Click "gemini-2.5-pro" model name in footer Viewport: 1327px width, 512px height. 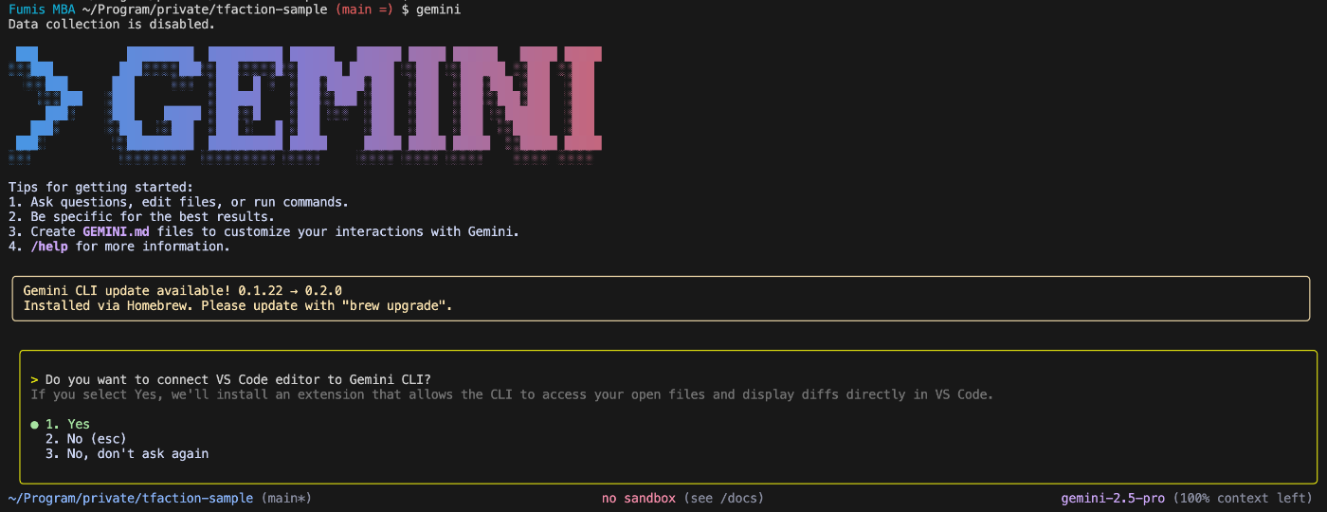[x=1113, y=498]
